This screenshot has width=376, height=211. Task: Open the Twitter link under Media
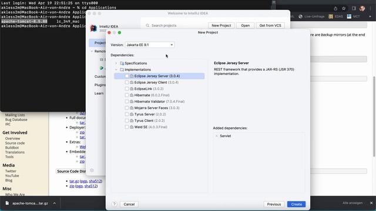coord(11,171)
